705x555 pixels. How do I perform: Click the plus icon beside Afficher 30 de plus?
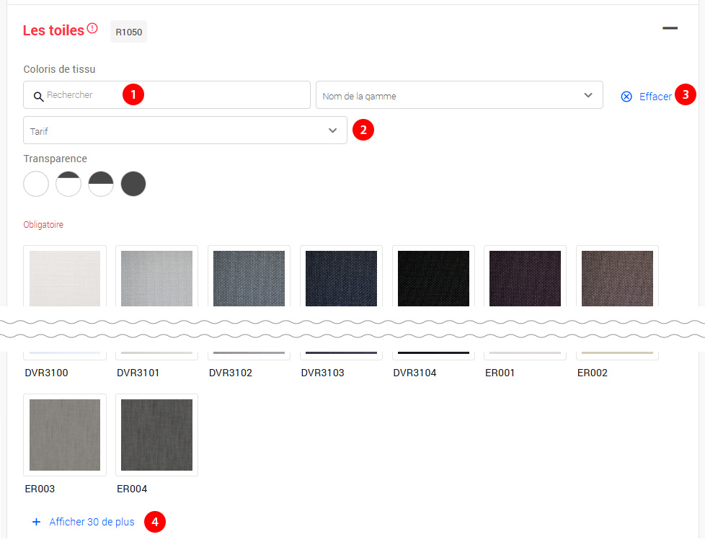[x=36, y=522]
